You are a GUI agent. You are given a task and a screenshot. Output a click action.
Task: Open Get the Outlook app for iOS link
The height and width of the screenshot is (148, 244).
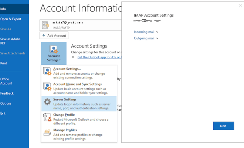[99, 57]
